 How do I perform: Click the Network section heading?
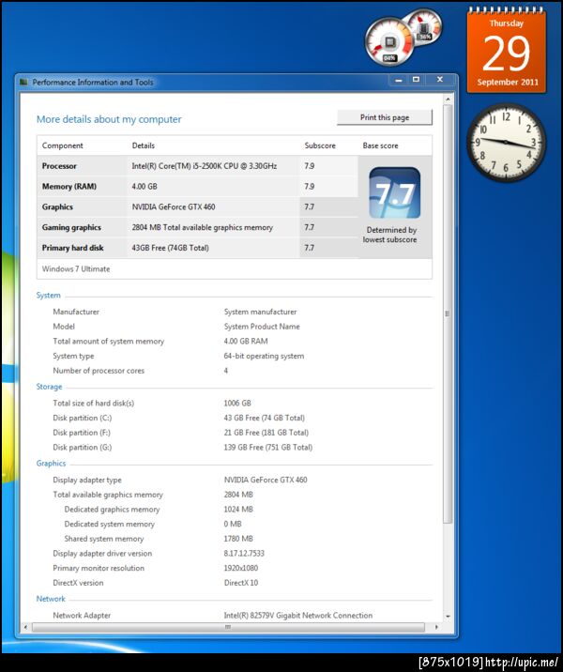(x=51, y=599)
